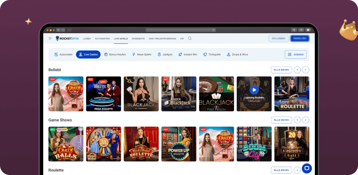Switch to Jackpot games category
This screenshot has width=358, height=175.
(x=165, y=54)
